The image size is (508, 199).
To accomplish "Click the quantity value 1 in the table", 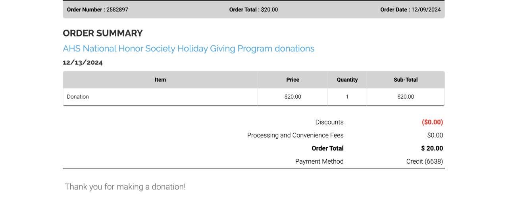I will (347, 97).
